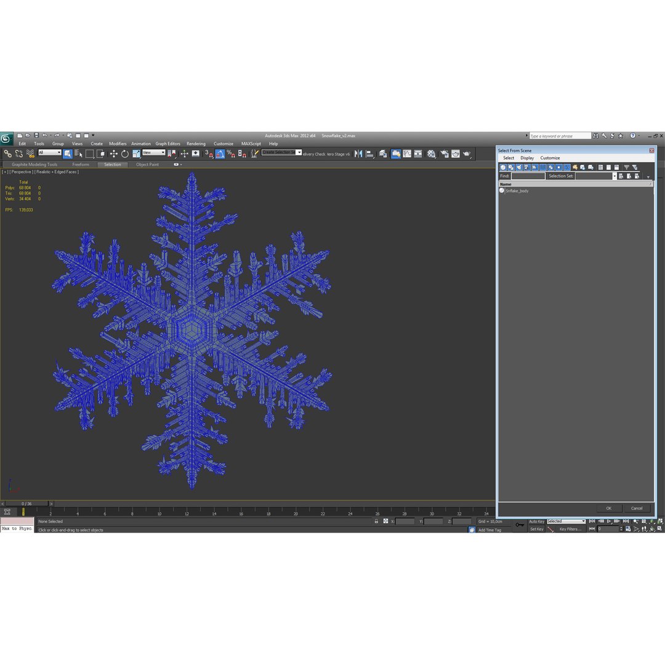
Task: Open the Rendering menu
Action: pos(196,143)
